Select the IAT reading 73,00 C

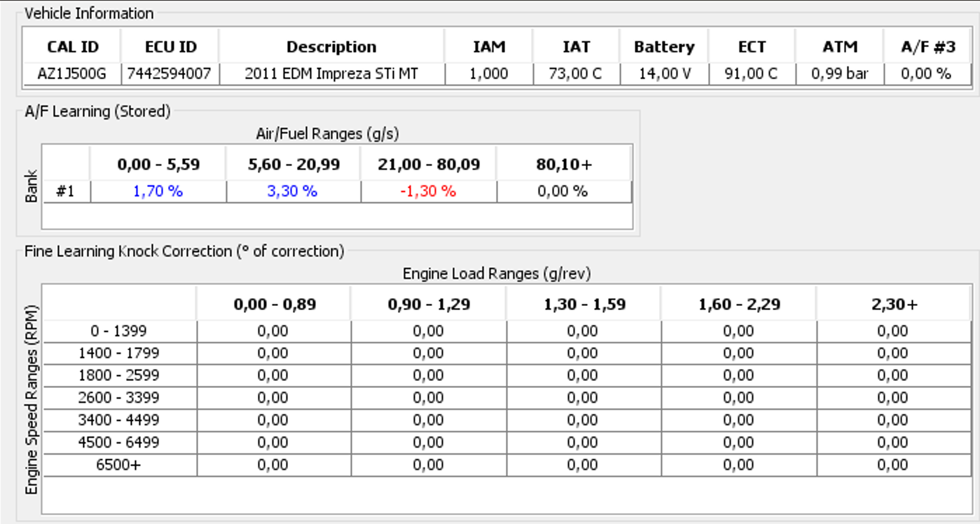click(575, 73)
